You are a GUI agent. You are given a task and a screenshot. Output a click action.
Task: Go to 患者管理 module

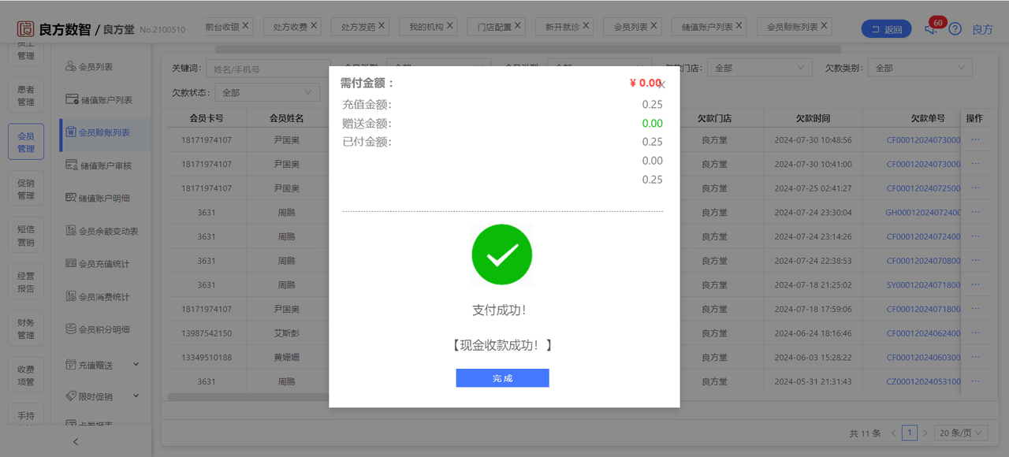click(x=26, y=95)
